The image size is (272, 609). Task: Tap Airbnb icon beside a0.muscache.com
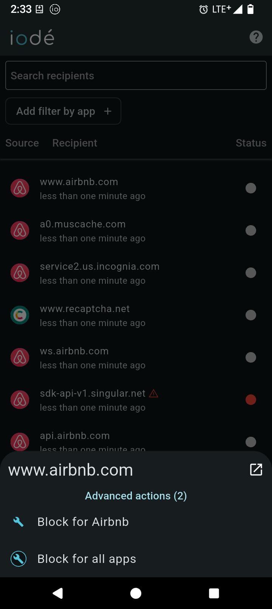pyautogui.click(x=20, y=230)
